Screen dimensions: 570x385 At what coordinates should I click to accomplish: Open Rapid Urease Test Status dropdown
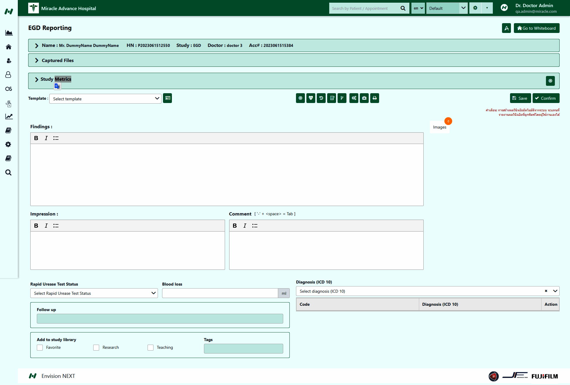click(94, 293)
